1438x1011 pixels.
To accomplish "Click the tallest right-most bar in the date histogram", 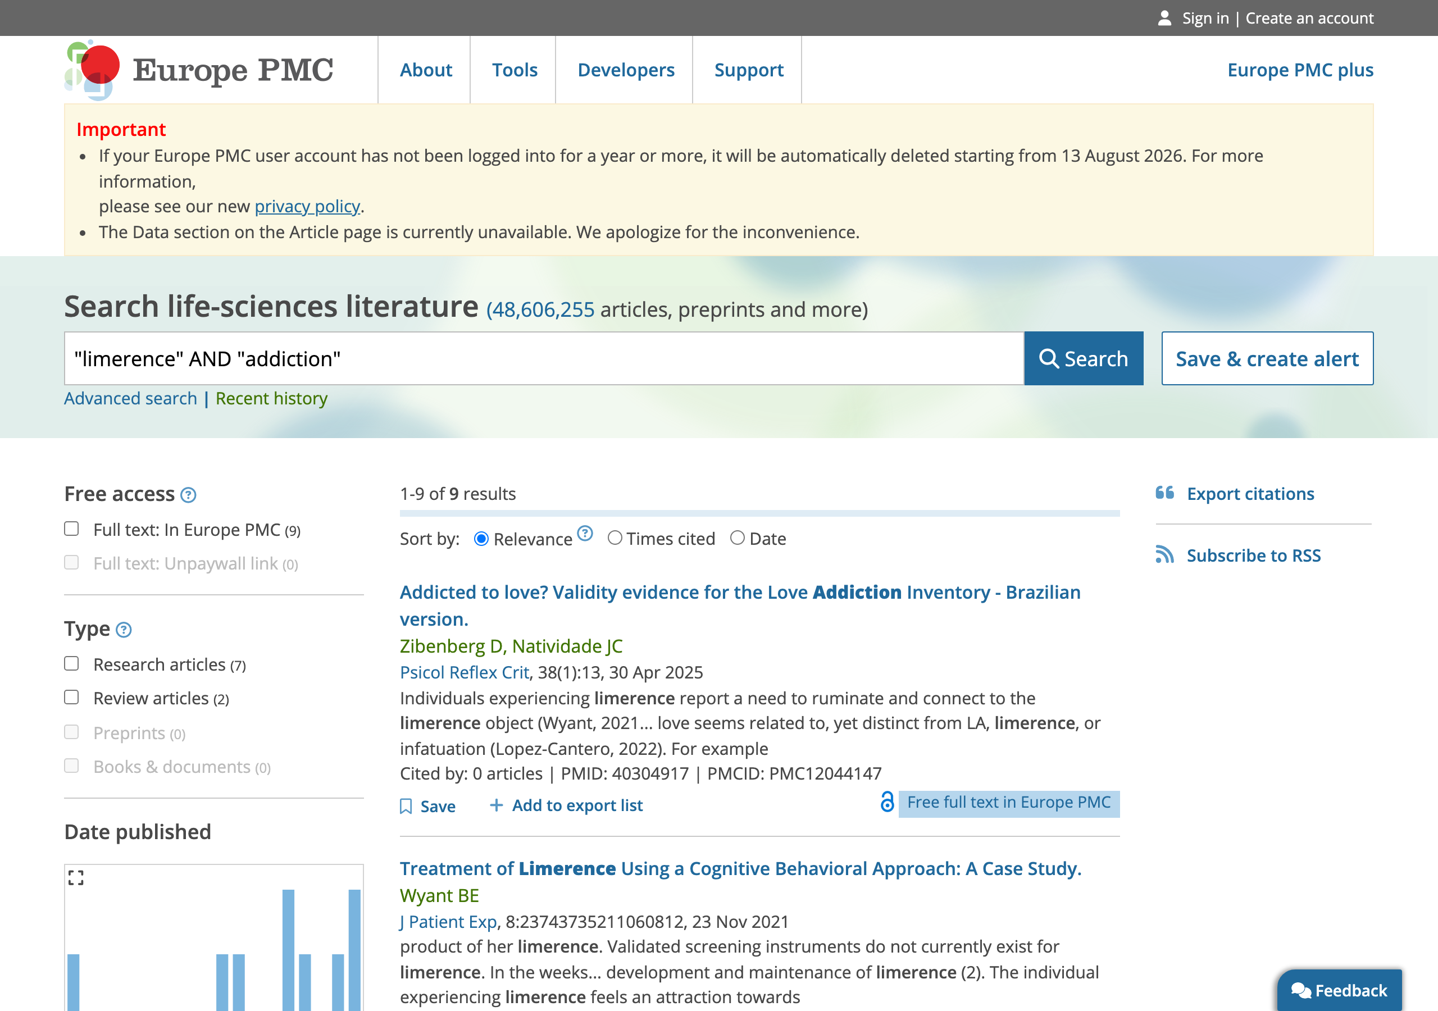I will click(x=354, y=950).
